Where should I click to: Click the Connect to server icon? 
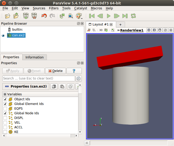(26, 16)
